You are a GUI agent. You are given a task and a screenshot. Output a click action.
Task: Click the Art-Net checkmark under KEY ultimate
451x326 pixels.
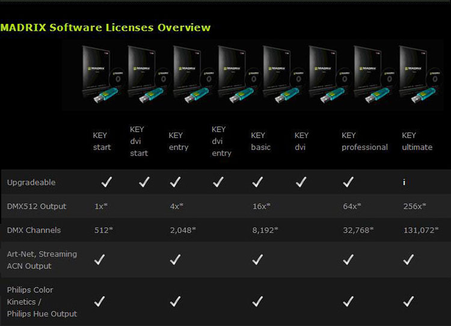pyautogui.click(x=409, y=259)
